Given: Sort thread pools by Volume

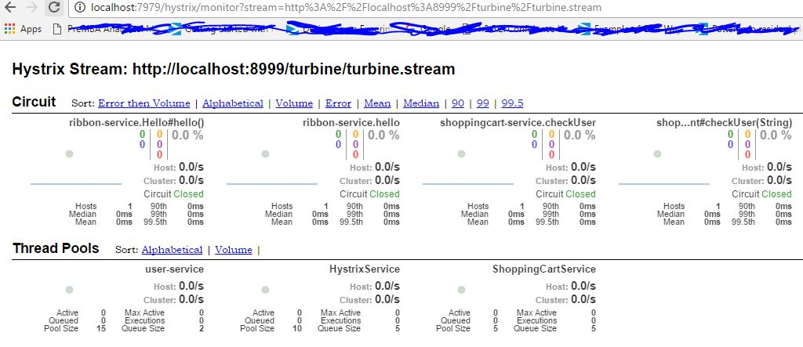Looking at the screenshot, I should click(x=234, y=250).
